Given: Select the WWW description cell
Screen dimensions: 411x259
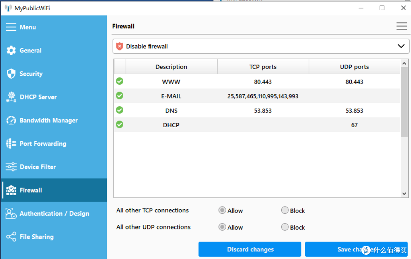Looking at the screenshot, I should [x=171, y=82].
